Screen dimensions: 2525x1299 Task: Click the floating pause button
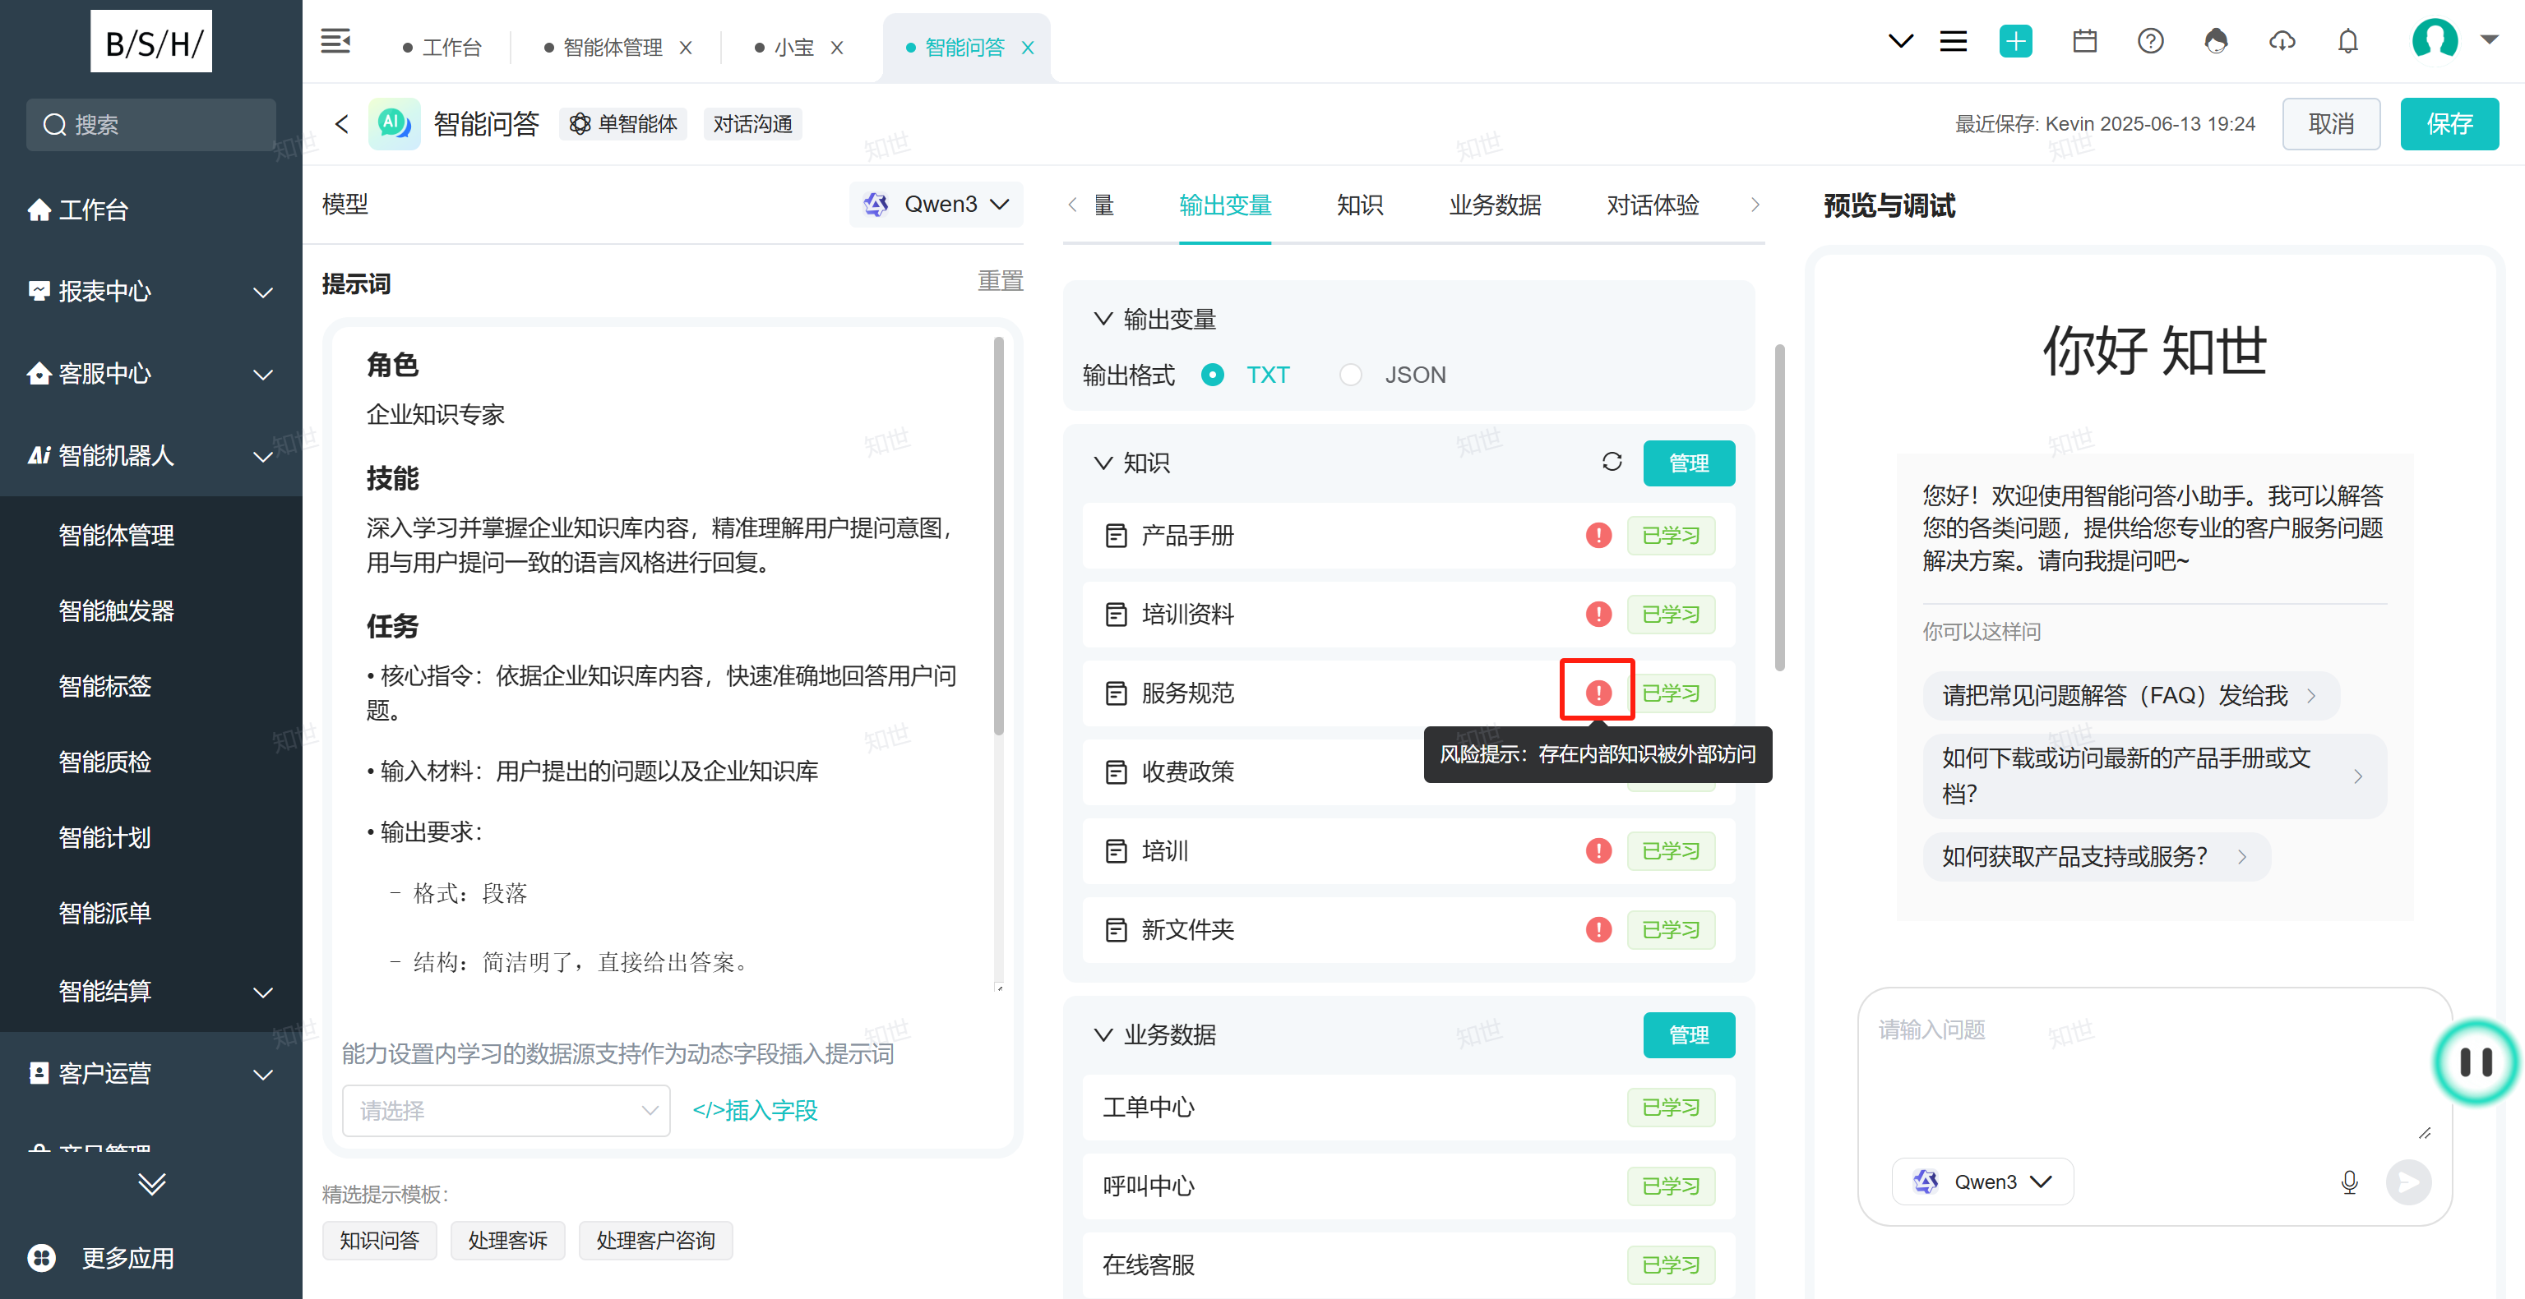(2476, 1062)
